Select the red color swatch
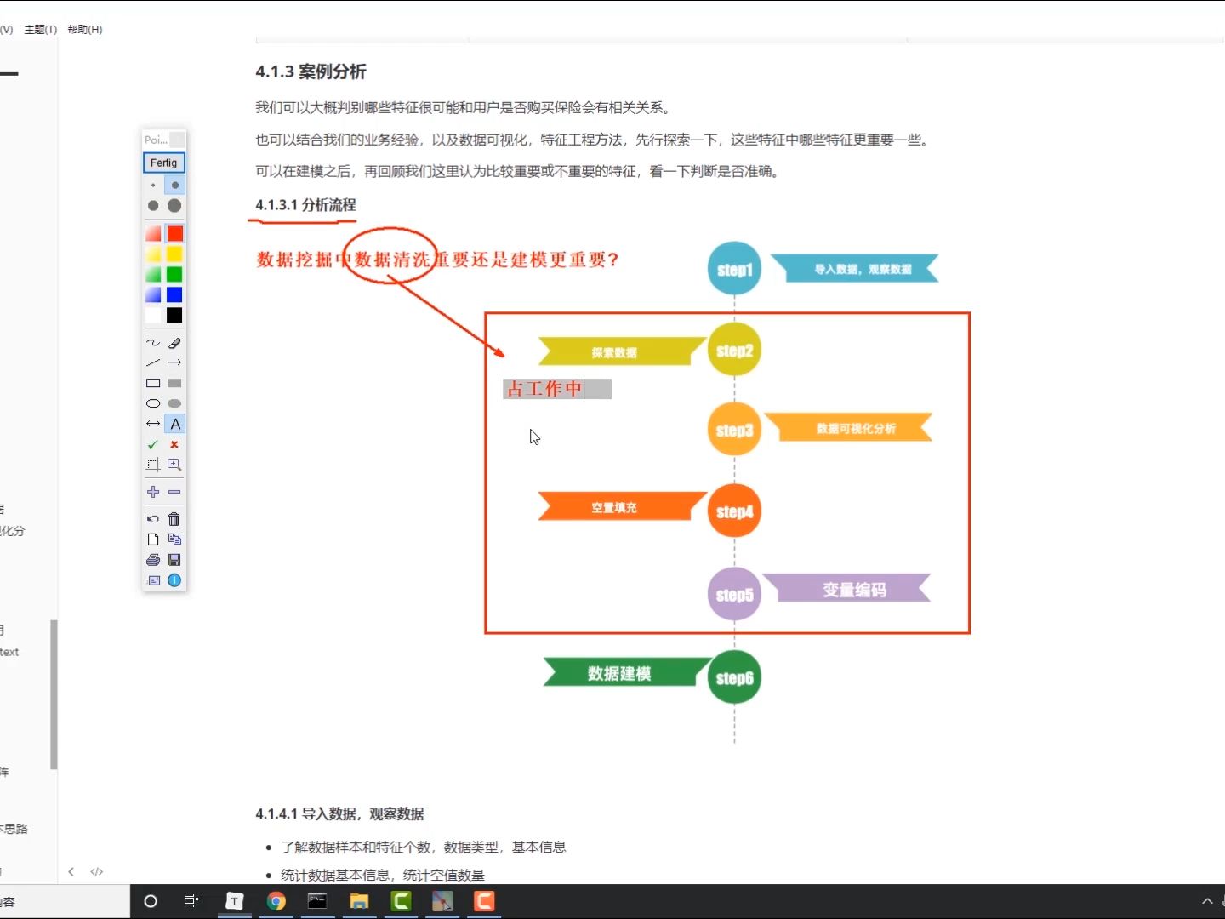The height and width of the screenshot is (919, 1225). [x=174, y=232]
